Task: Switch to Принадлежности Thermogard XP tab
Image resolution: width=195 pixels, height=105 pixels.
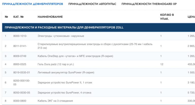Action: click(149, 4)
